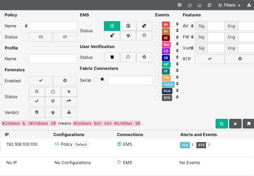This screenshot has height=176, width=254.
Task: Open Features Vuln selector arrows
Action: click(192, 48)
